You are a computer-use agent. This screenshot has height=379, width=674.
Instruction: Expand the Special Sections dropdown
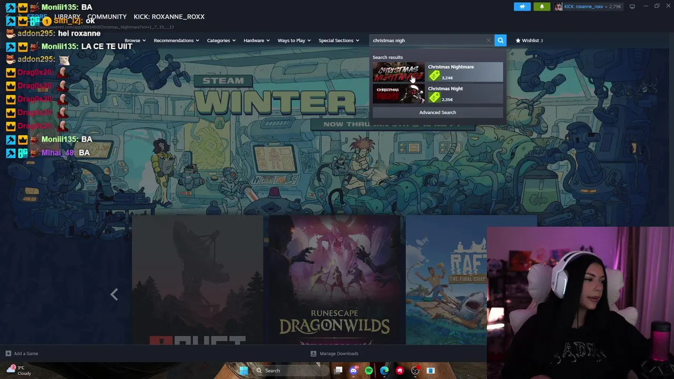click(x=339, y=40)
